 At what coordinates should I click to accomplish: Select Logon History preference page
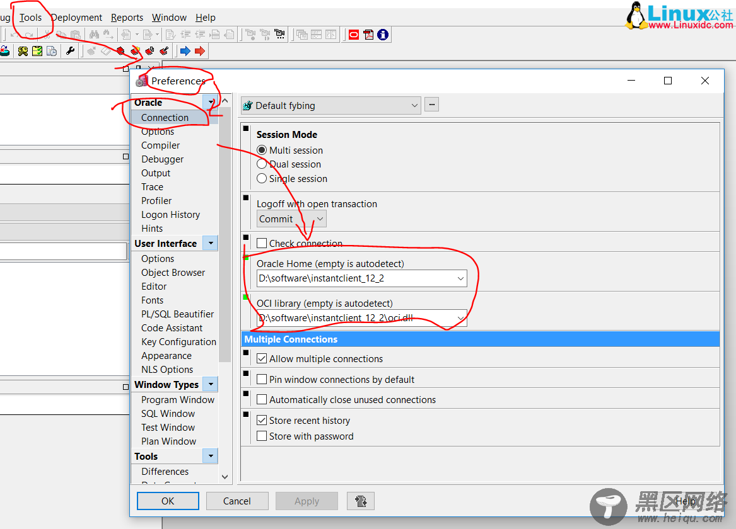[170, 215]
